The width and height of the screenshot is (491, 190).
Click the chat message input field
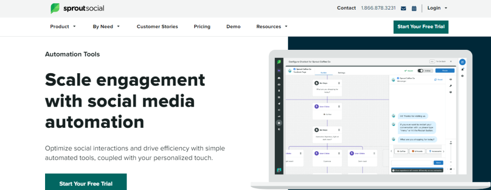412,163
